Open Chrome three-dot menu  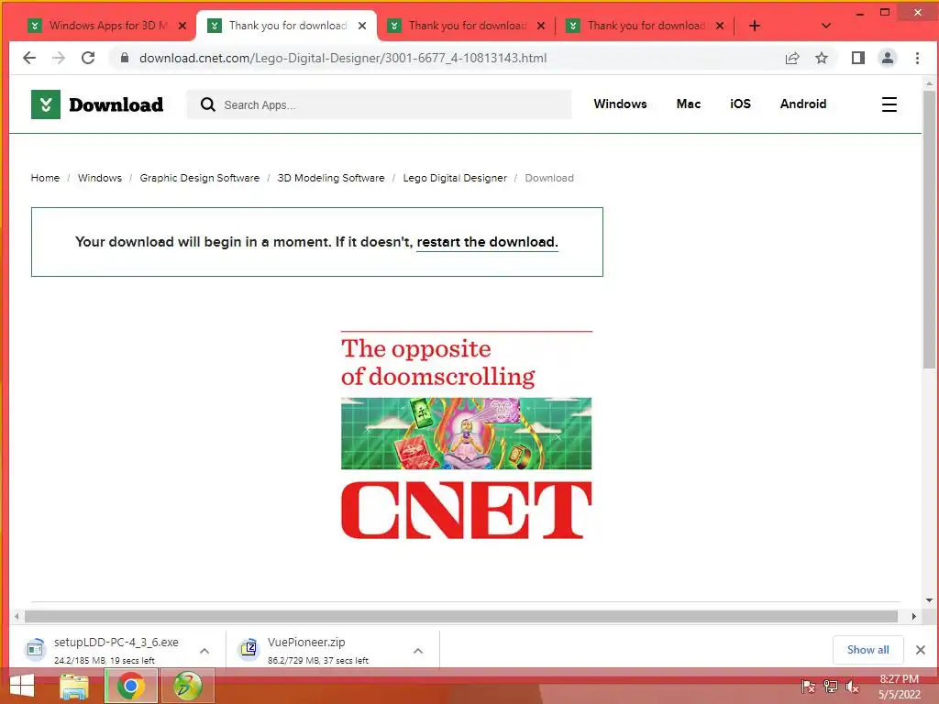click(x=917, y=58)
